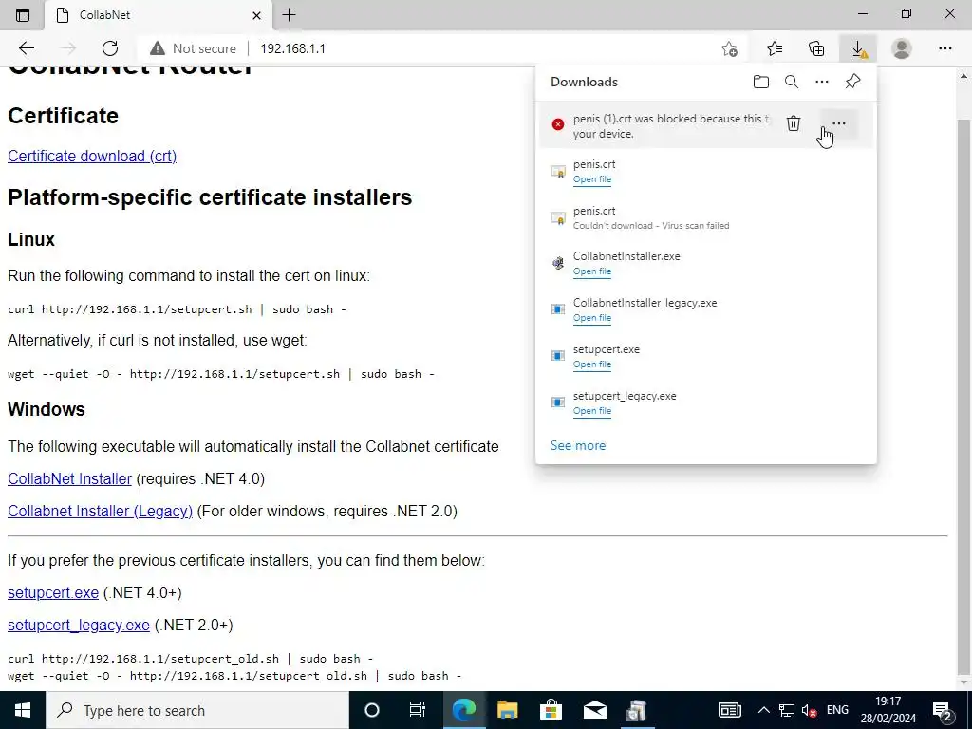Click the curl setupcert_old.sh command

190,659
